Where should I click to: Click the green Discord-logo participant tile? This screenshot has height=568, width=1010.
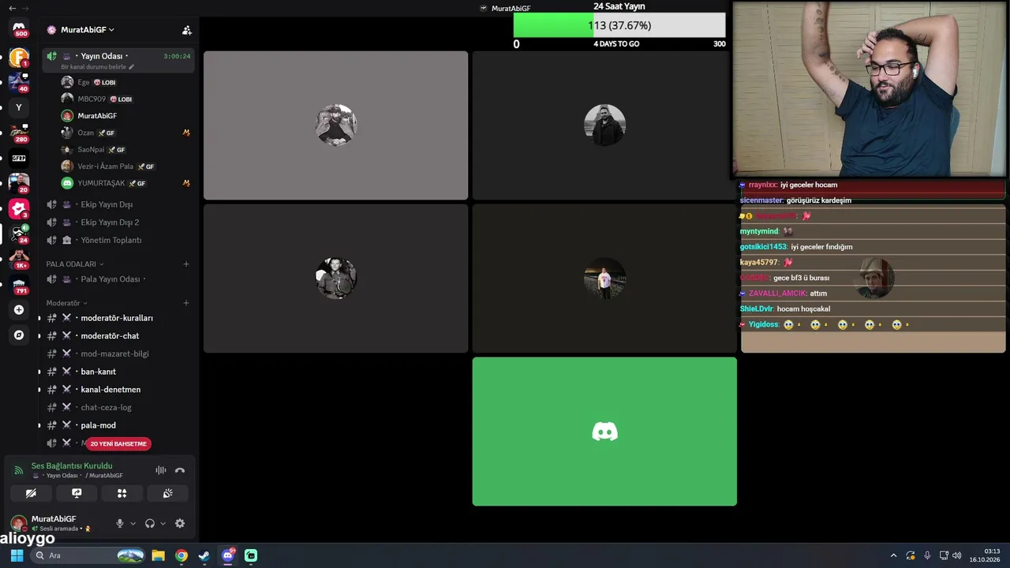(604, 432)
